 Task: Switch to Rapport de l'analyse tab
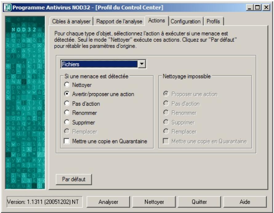119,21
